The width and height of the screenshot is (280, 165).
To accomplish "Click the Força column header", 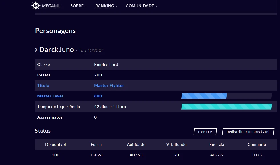I will (96, 144).
